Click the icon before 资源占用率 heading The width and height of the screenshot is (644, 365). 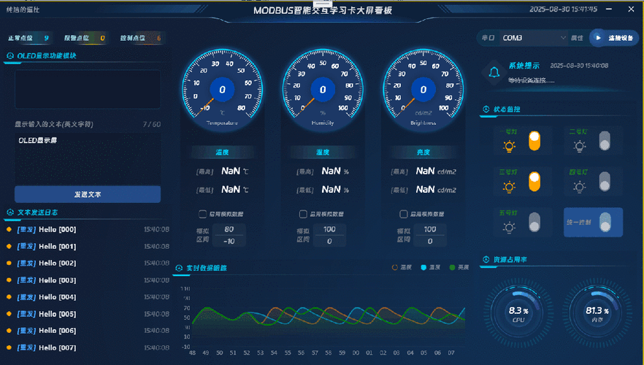[486, 259]
